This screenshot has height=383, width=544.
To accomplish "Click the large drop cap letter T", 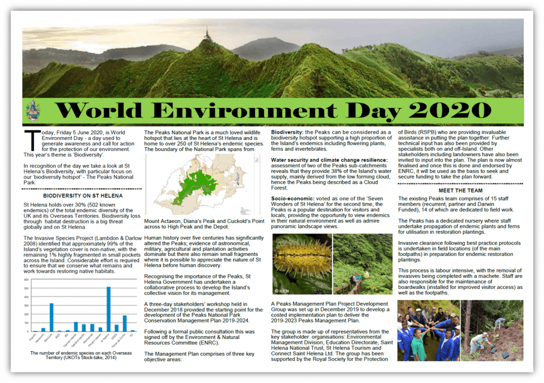I will (x=32, y=140).
